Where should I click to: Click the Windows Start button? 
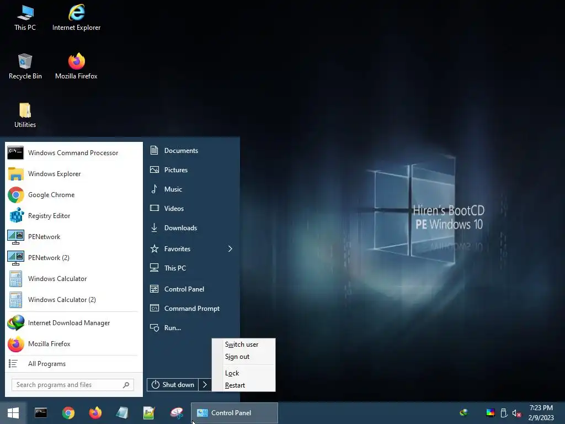point(13,413)
